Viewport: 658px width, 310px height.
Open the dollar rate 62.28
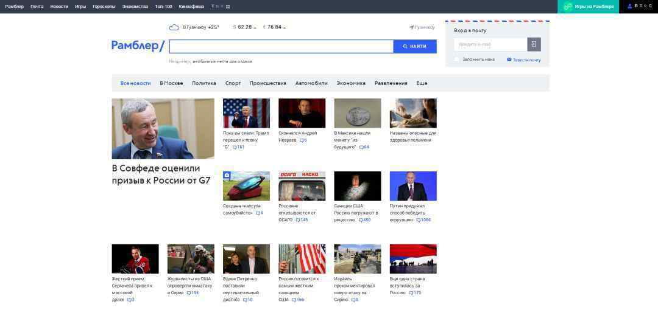244,27
